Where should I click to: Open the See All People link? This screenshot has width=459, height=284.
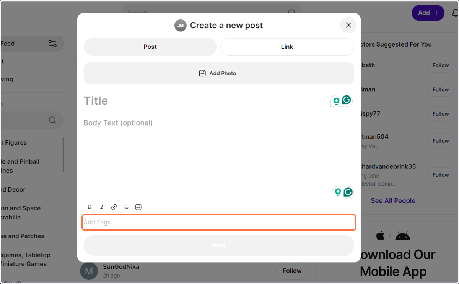(x=393, y=201)
